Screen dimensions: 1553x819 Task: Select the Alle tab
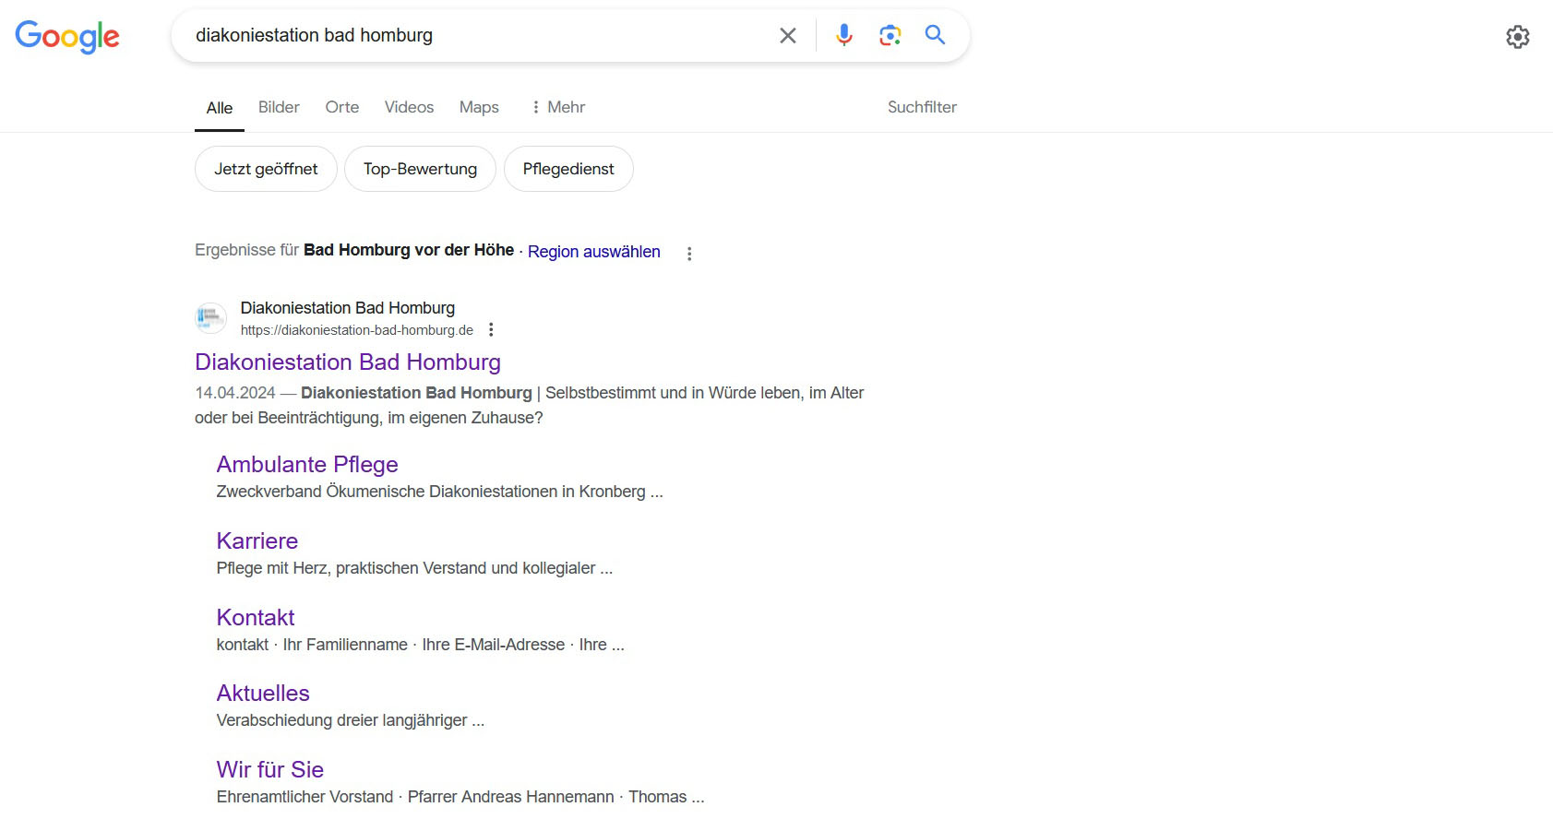(x=220, y=108)
